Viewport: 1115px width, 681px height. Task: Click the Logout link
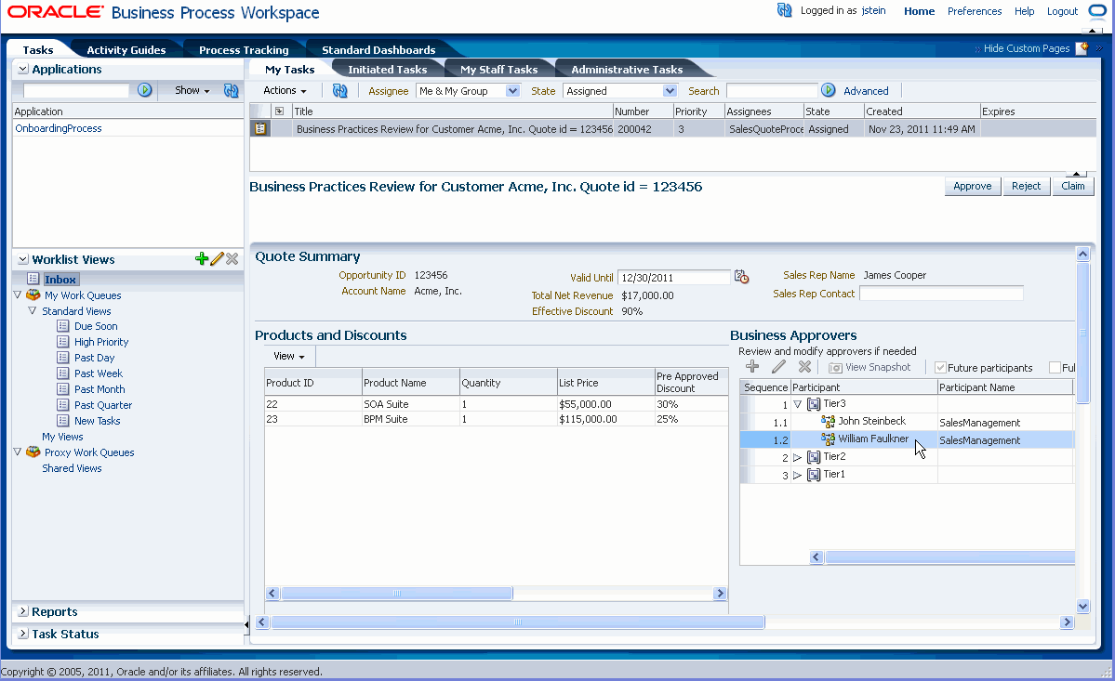1062,11
